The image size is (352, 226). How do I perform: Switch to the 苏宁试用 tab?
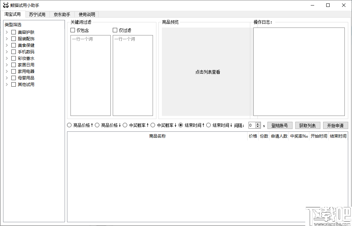click(x=37, y=14)
